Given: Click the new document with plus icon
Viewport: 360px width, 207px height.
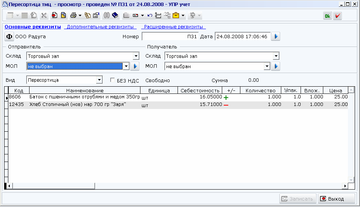Looking at the screenshot, I should point(34,16).
